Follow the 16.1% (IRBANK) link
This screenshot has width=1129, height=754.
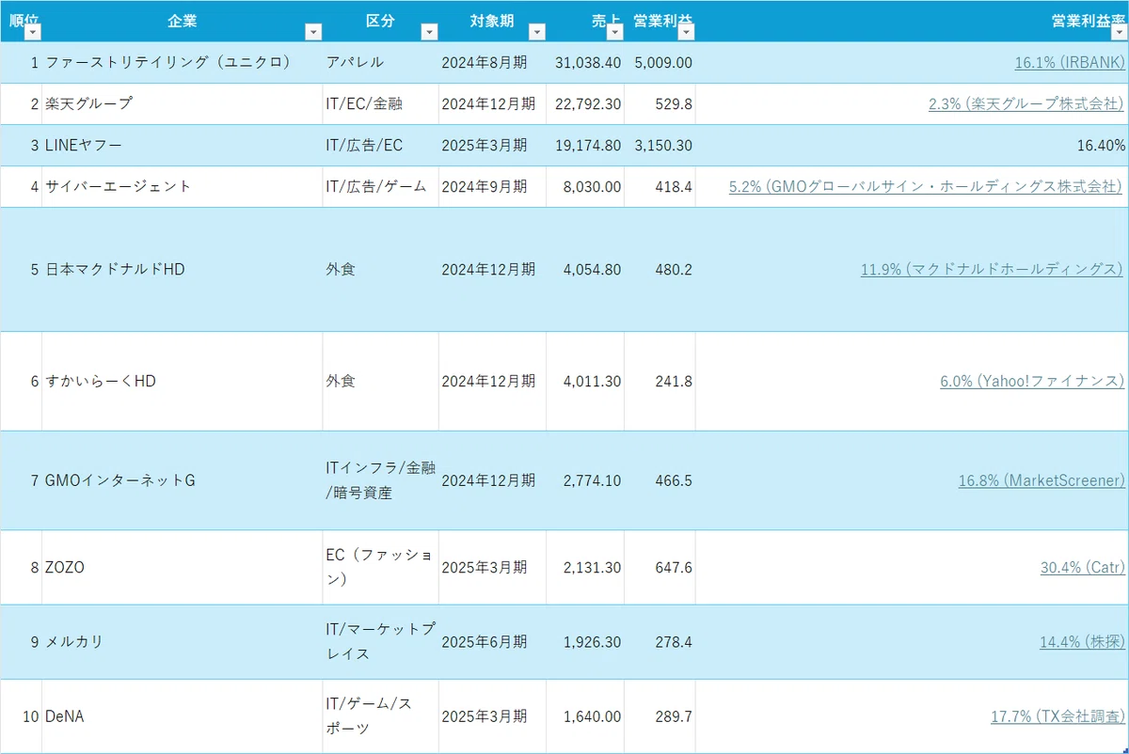tap(1070, 63)
